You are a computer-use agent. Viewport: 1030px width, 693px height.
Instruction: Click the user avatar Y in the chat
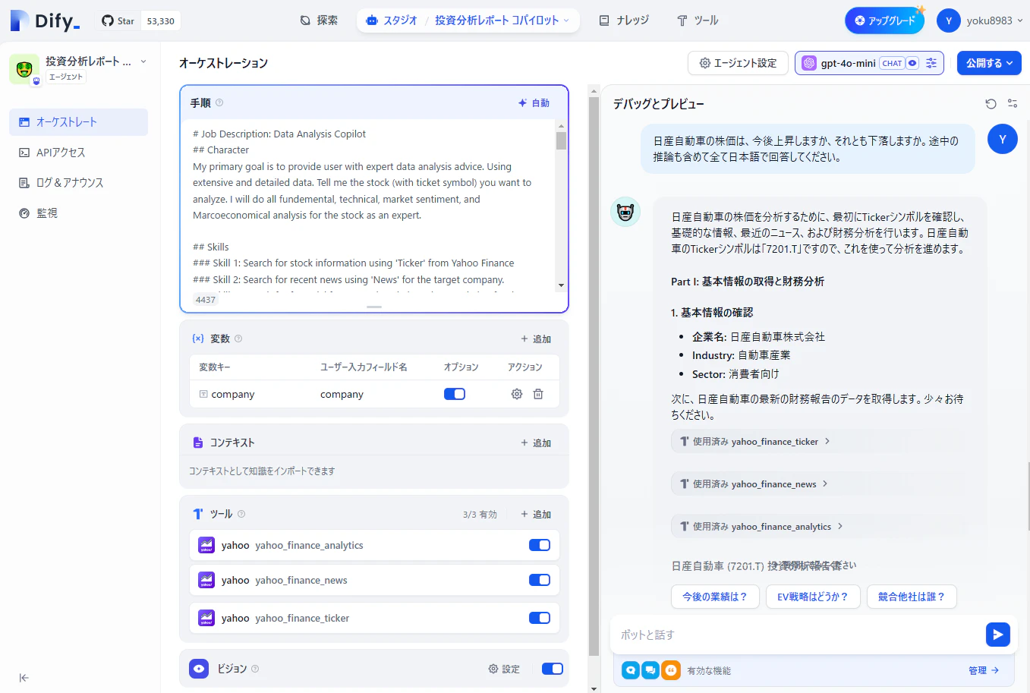point(1003,139)
